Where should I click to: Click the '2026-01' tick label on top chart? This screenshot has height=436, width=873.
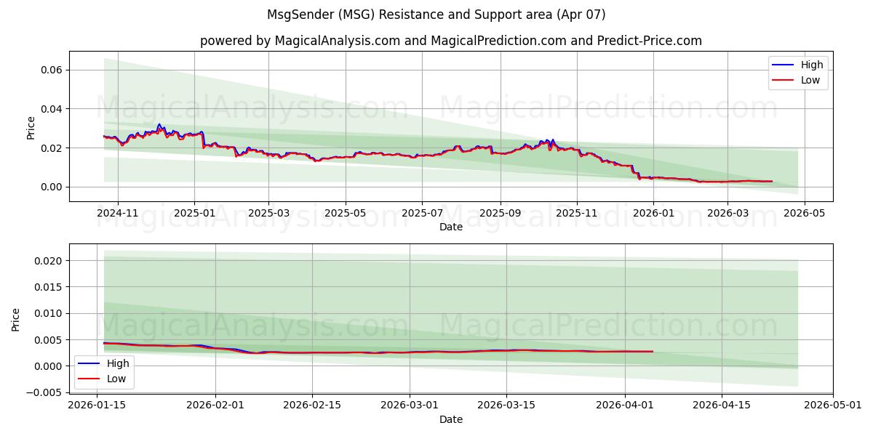click(x=653, y=213)
